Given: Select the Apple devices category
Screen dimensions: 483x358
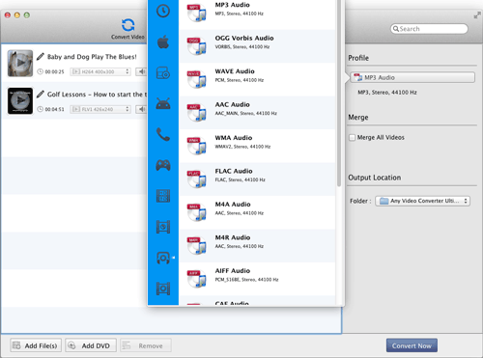Looking at the screenshot, I should pos(163,41).
